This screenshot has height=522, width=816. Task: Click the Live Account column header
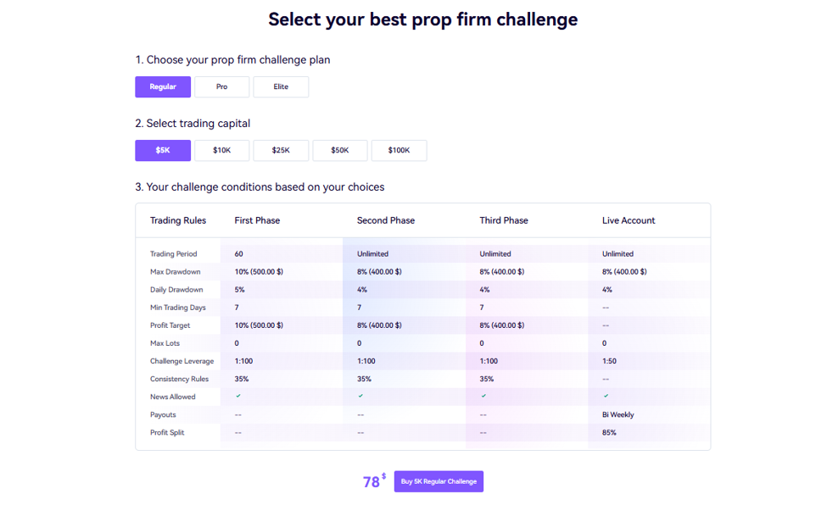(x=629, y=220)
